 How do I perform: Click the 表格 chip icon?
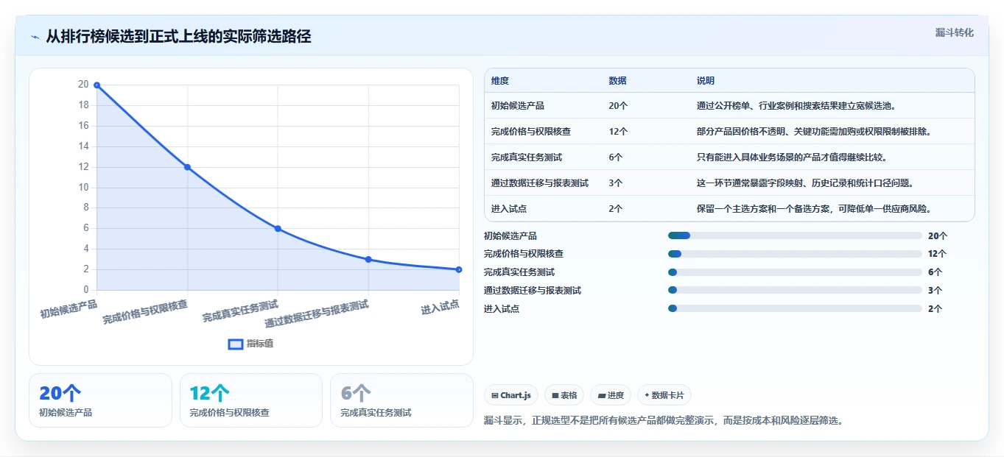click(x=555, y=395)
